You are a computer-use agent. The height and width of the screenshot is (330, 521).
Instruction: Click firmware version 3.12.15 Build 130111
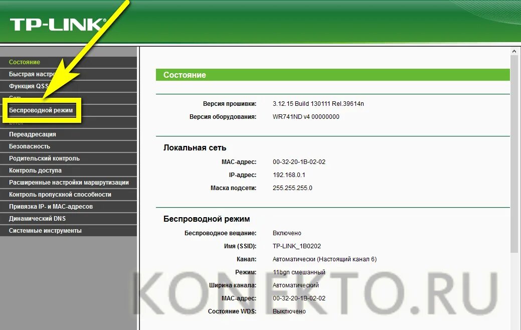tap(318, 104)
